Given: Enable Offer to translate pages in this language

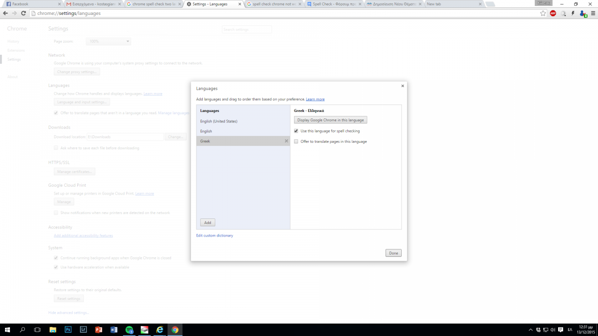Looking at the screenshot, I should point(296,141).
